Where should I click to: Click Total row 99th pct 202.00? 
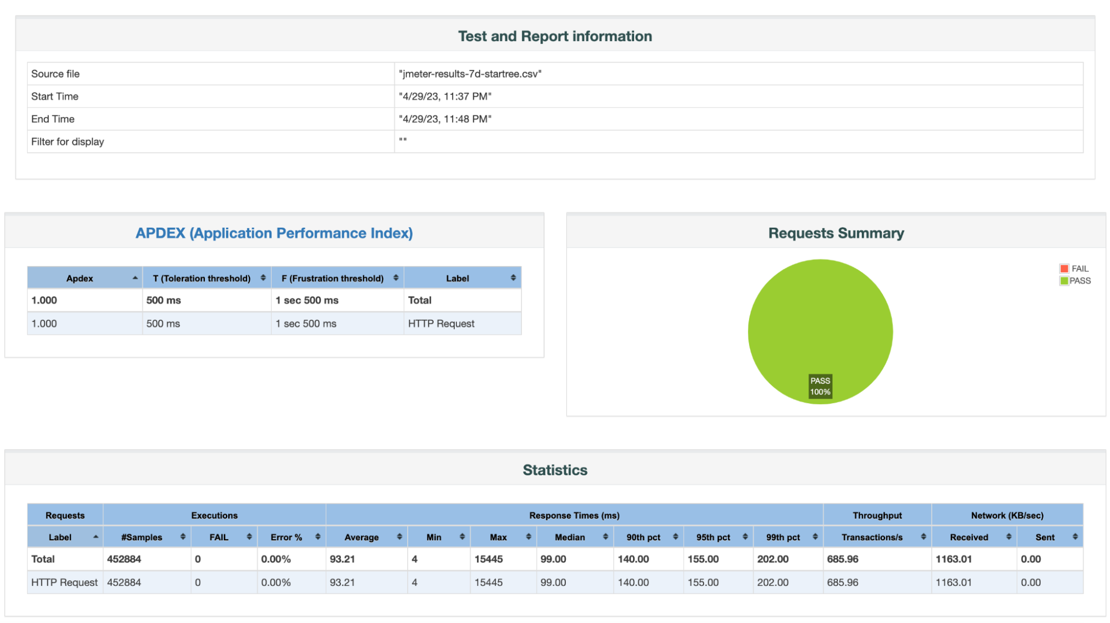773,559
